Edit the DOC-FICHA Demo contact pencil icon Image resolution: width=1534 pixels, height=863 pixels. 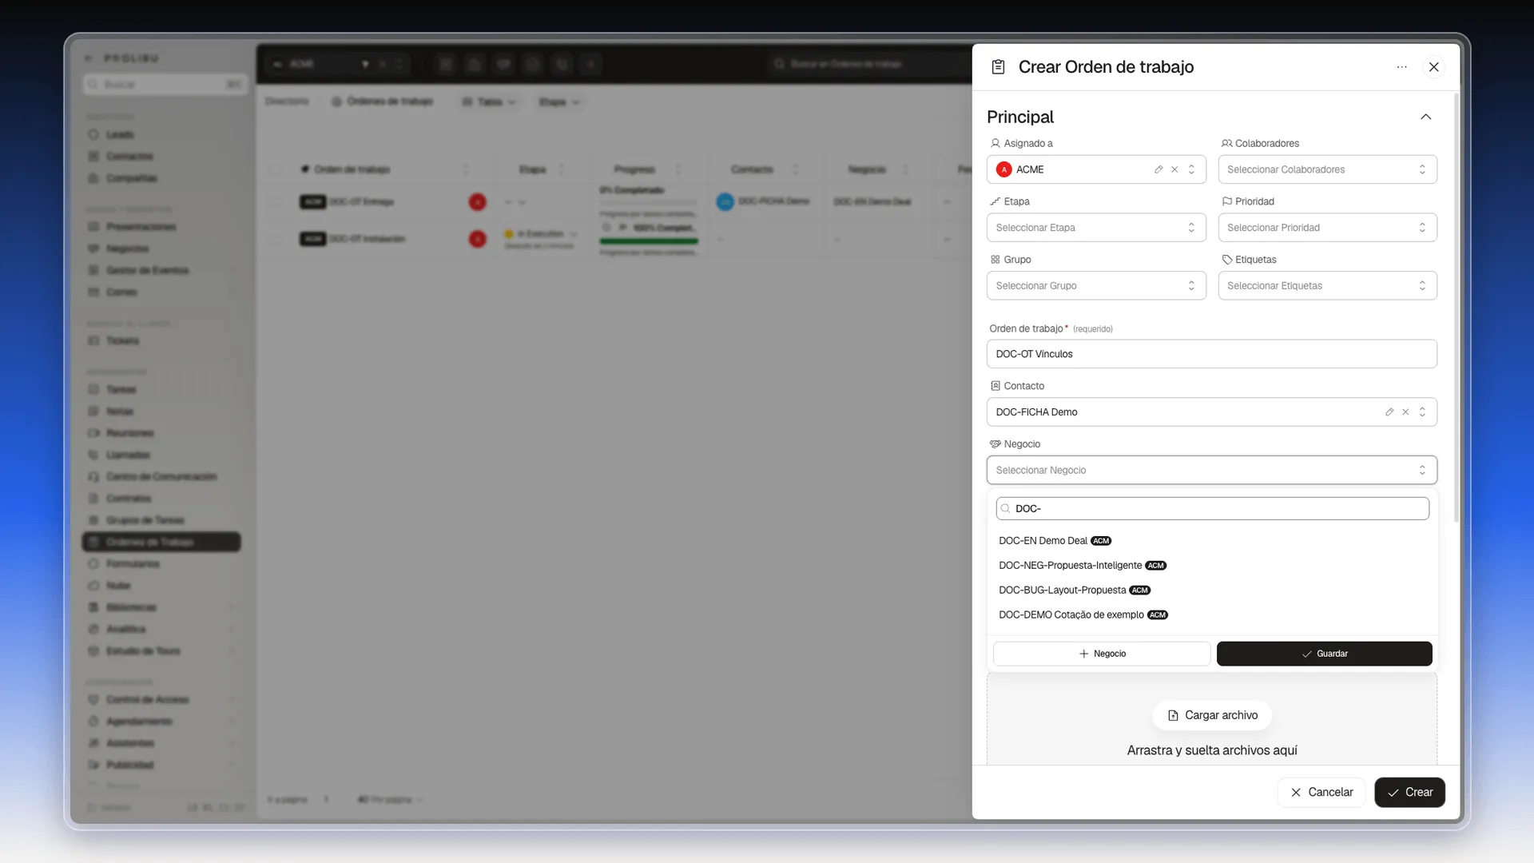click(x=1389, y=412)
